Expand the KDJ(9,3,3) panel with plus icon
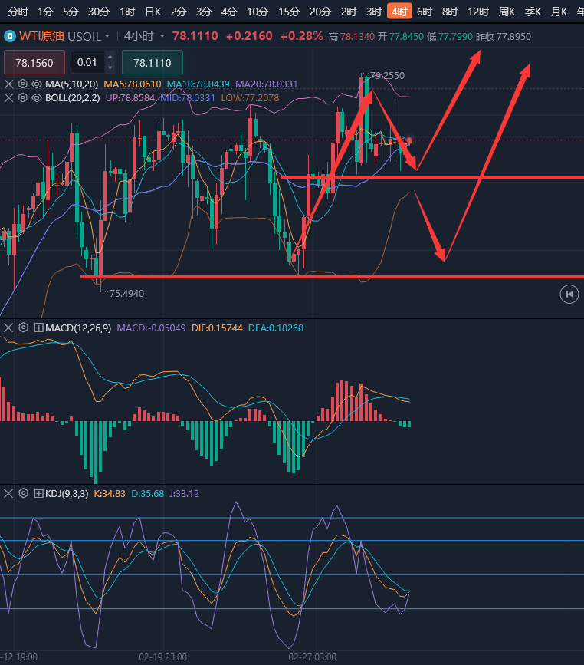This screenshot has height=665, width=584. pos(38,493)
